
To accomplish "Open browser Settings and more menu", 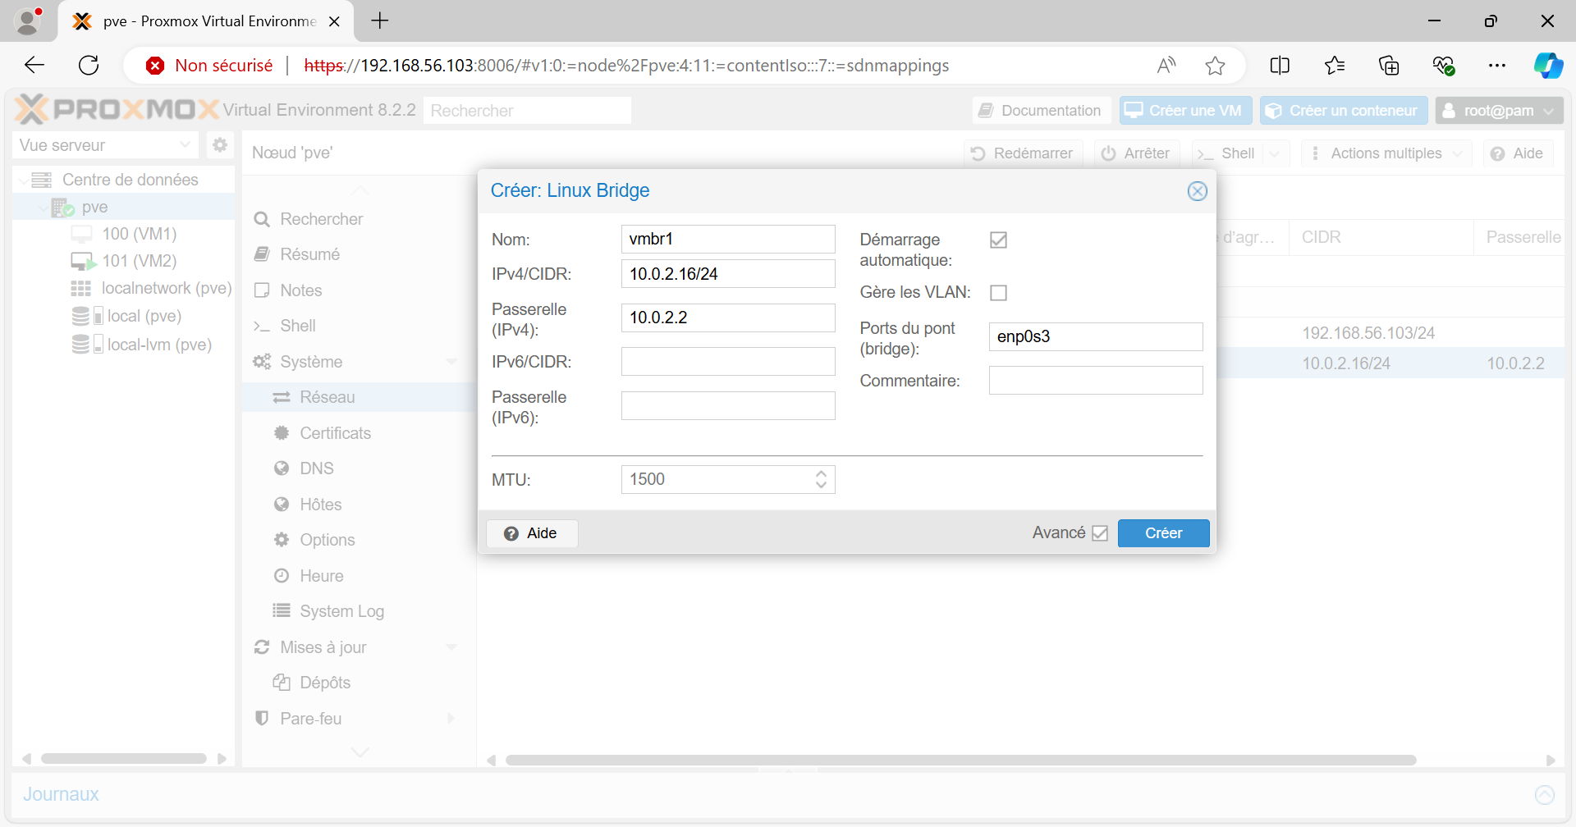I will (x=1497, y=66).
